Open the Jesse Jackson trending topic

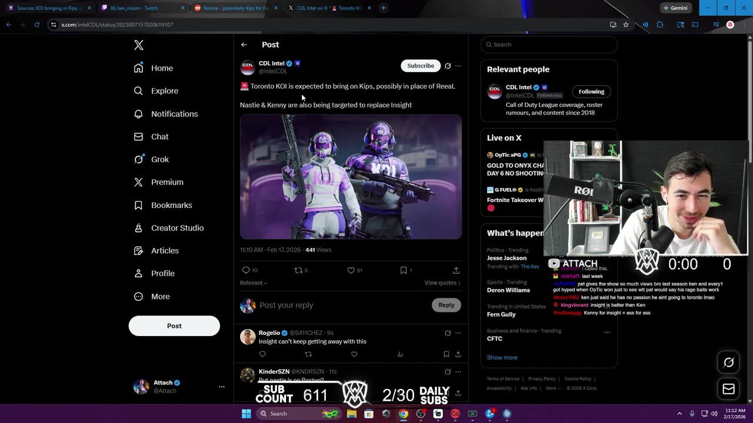pyautogui.click(x=507, y=258)
